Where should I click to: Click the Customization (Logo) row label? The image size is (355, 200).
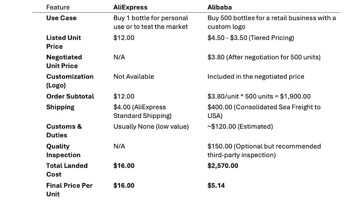(70, 81)
